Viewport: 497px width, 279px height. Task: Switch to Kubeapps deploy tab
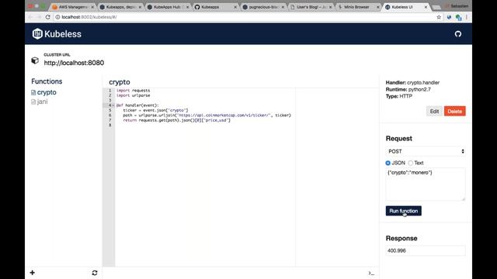[x=120, y=7]
